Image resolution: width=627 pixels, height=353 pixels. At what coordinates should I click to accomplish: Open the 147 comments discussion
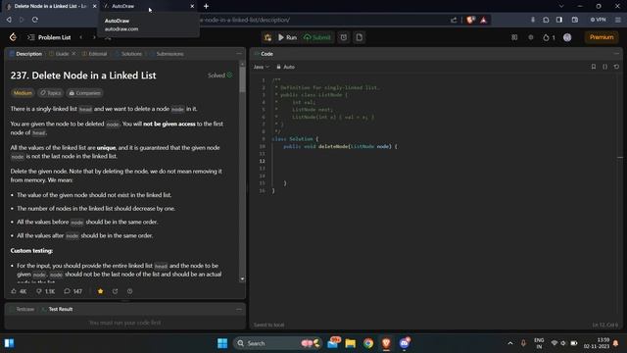[x=72, y=291]
